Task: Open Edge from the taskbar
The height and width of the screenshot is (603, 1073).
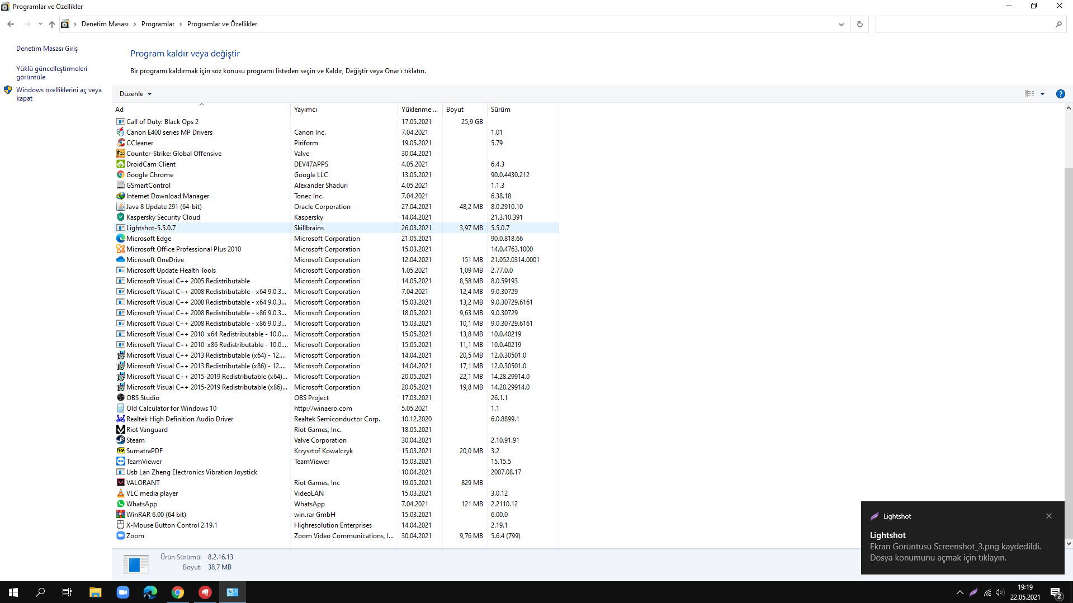Action: (150, 592)
